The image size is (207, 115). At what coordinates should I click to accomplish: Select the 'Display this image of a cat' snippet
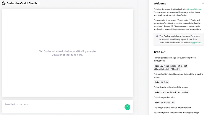[x=171, y=66]
